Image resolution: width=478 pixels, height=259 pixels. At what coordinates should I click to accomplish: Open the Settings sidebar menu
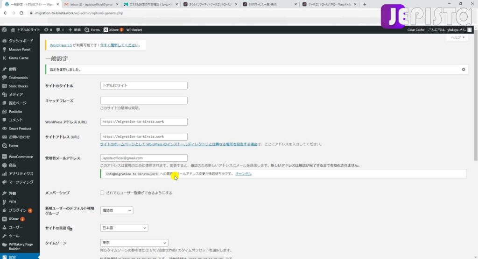point(20,257)
